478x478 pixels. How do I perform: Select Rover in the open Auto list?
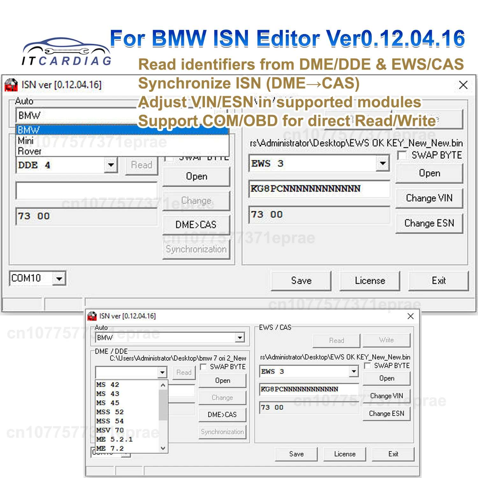(x=122, y=151)
